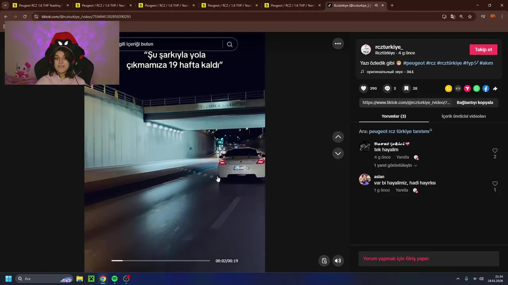Open more share options arrow

pyautogui.click(x=495, y=89)
